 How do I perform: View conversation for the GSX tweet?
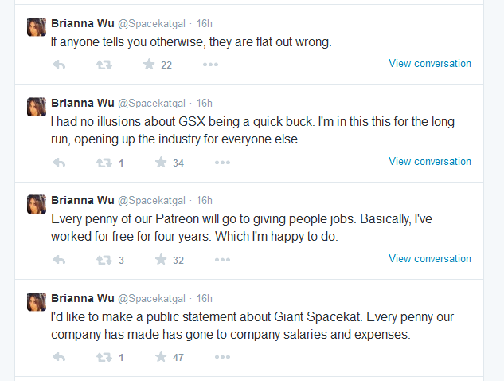point(430,161)
